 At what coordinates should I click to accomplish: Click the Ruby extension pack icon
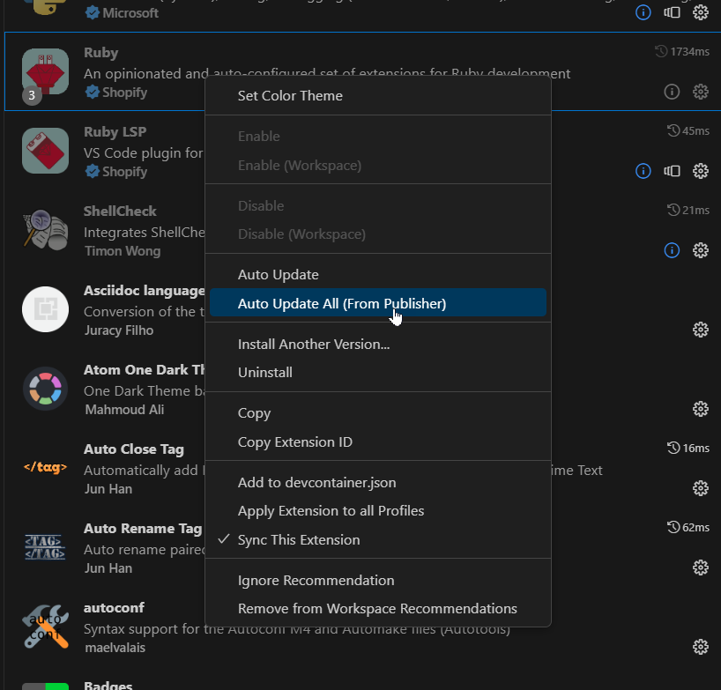pyautogui.click(x=45, y=71)
